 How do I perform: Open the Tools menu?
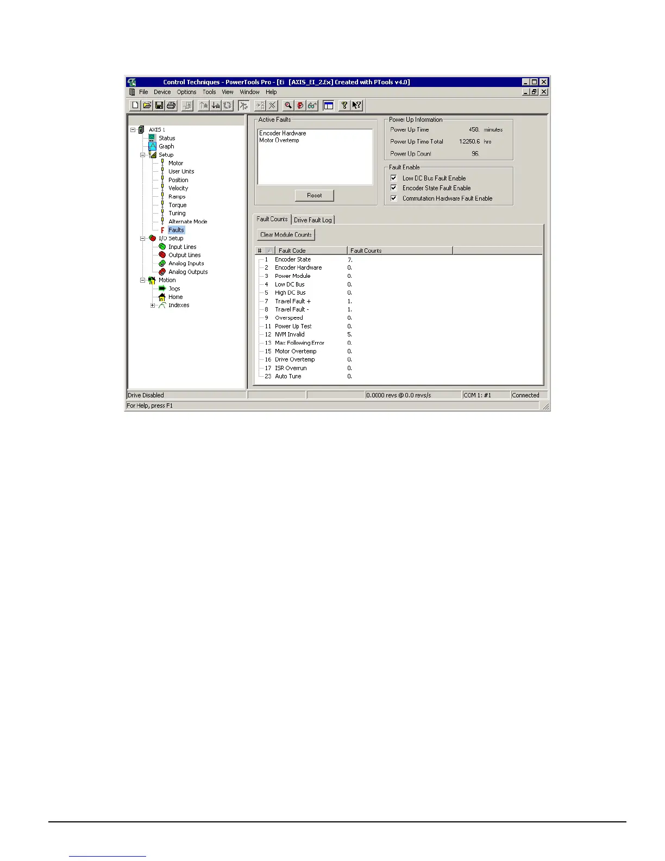point(209,92)
